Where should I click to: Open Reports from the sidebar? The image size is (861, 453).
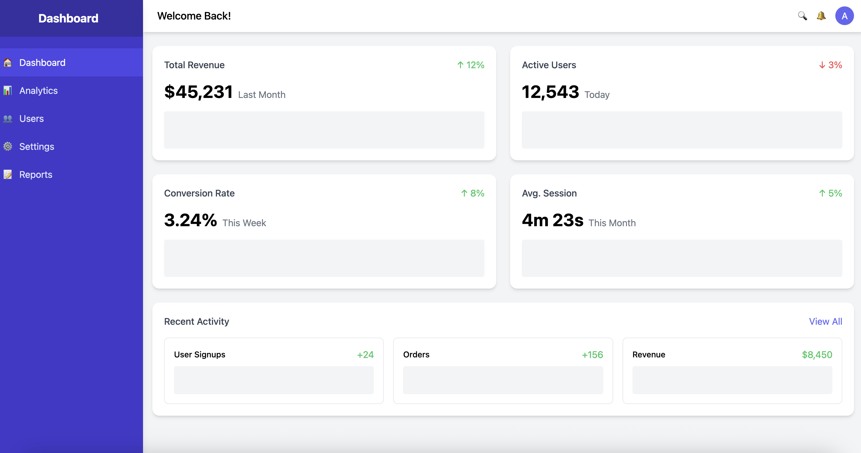click(36, 175)
